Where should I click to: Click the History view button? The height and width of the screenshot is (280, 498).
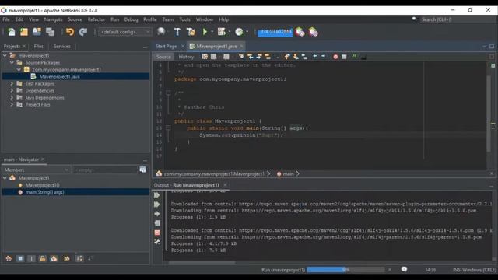pos(186,57)
